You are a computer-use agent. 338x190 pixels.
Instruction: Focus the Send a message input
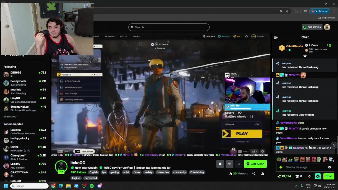click(305, 167)
